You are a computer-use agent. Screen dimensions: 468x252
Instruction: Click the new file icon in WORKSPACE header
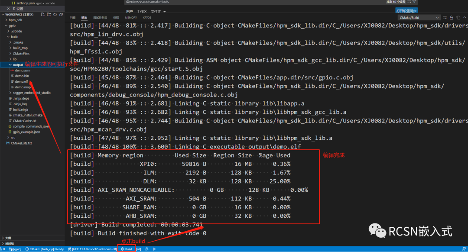(42, 14)
